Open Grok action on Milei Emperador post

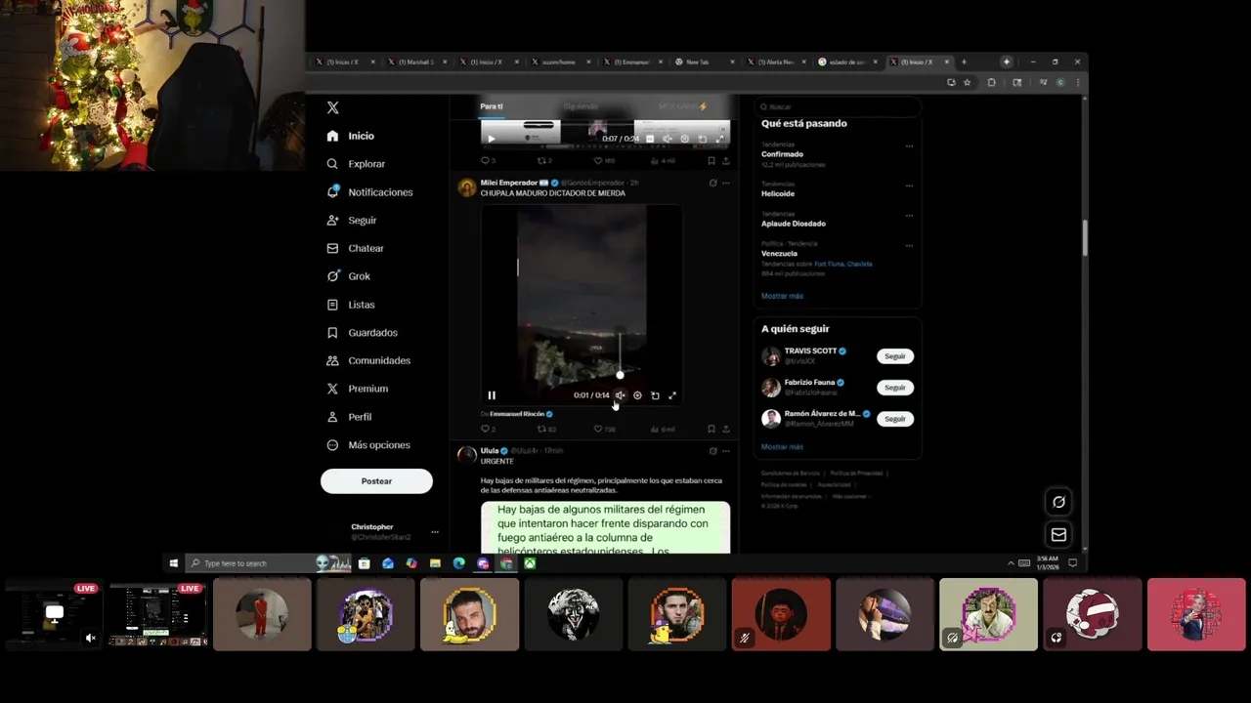point(712,183)
